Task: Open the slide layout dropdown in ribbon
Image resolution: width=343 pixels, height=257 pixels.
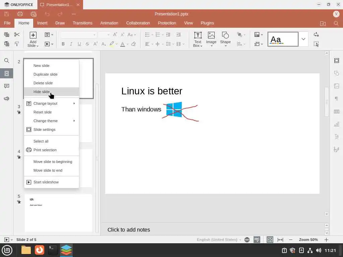Action: [49, 34]
